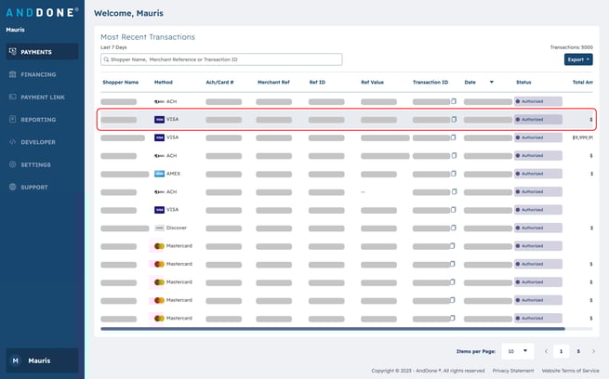Image resolution: width=609 pixels, height=379 pixels.
Task: Open Settings via gear icon
Action: [x=12, y=164]
